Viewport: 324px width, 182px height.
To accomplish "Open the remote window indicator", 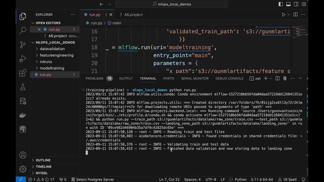I will (x=21, y=179).
